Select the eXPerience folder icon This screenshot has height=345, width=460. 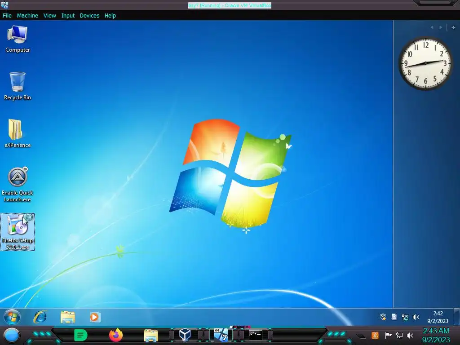click(18, 133)
